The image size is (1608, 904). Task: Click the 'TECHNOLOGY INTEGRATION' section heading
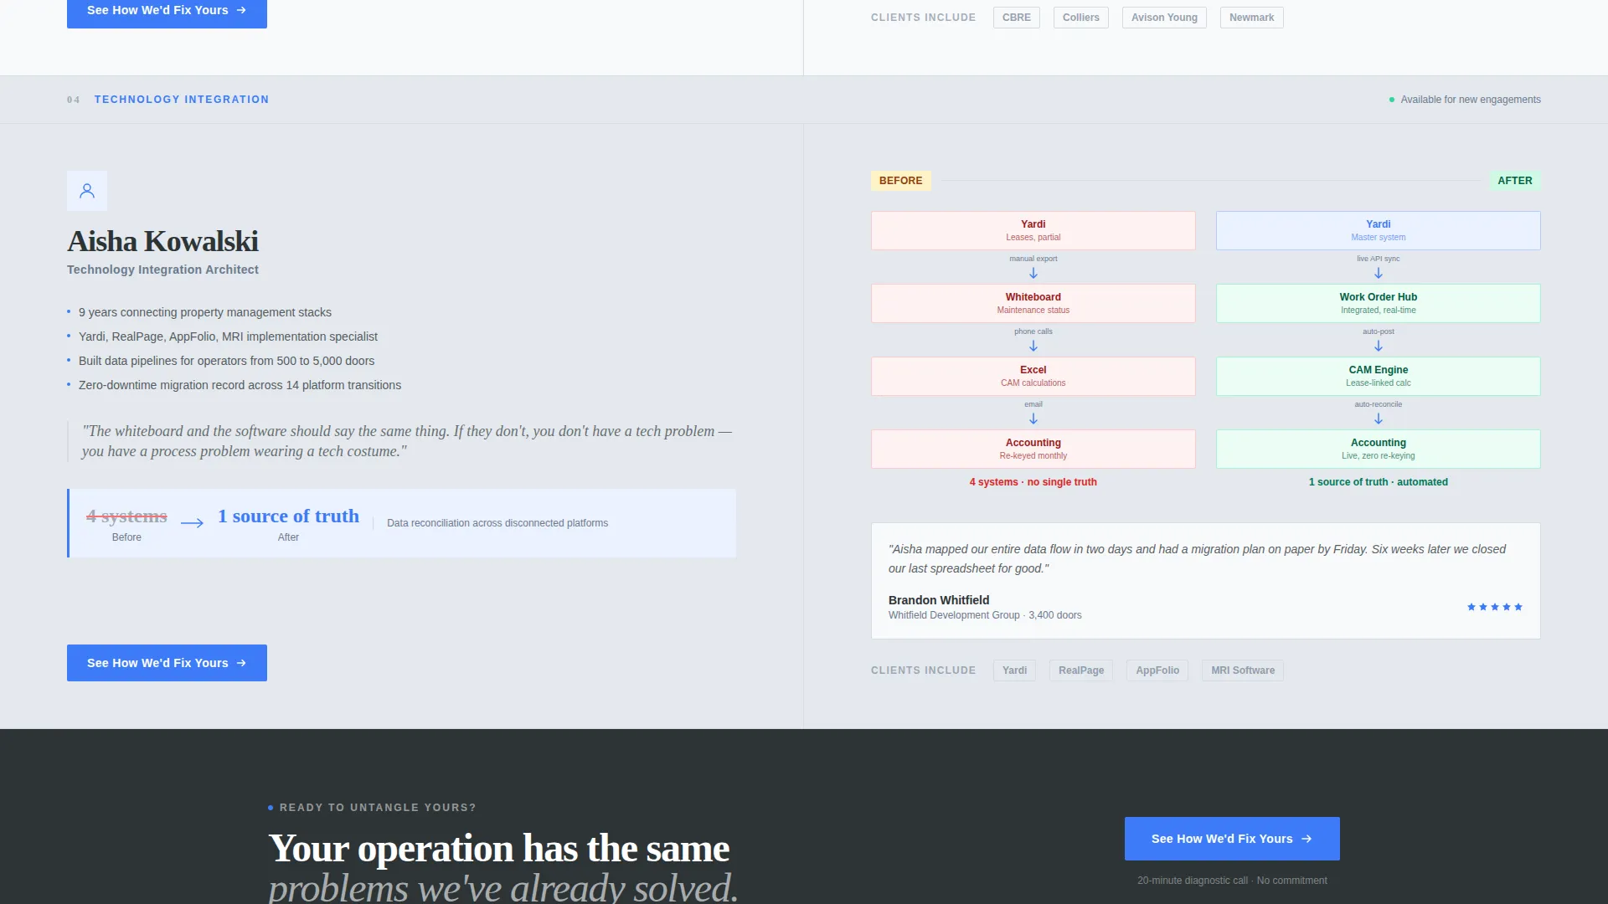pyautogui.click(x=182, y=100)
